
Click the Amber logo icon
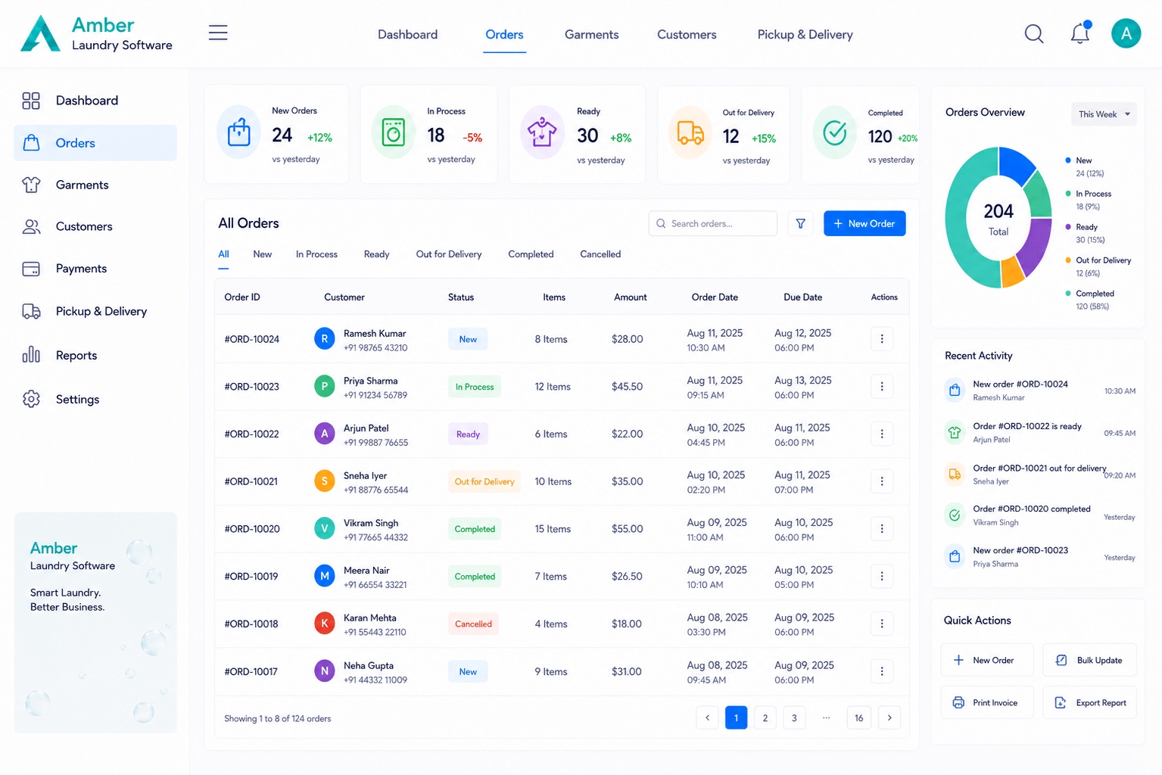pyautogui.click(x=40, y=34)
